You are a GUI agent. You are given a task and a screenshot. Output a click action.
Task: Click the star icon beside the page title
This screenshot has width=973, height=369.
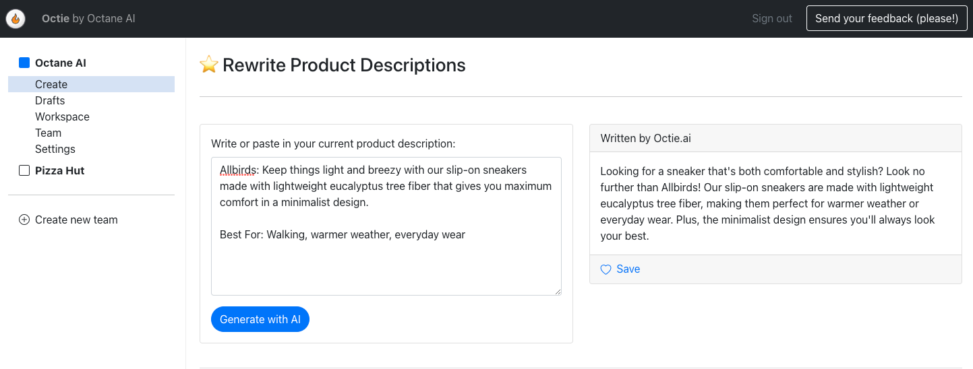209,65
